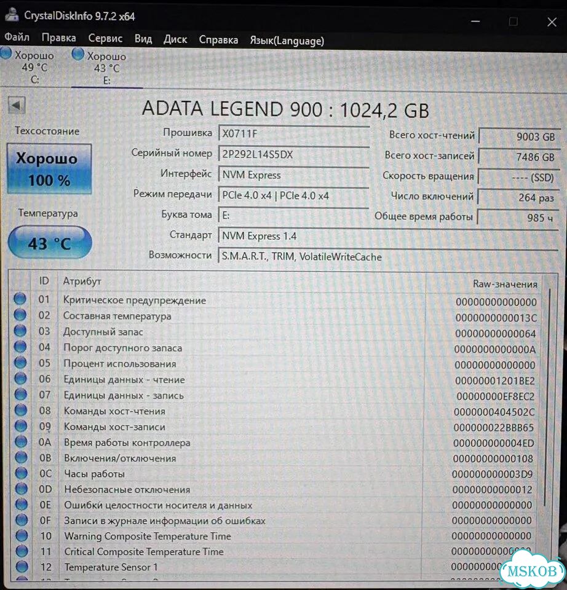Click the previous disk arrow button
Screen dimensions: 567x590
pyautogui.click(x=17, y=105)
